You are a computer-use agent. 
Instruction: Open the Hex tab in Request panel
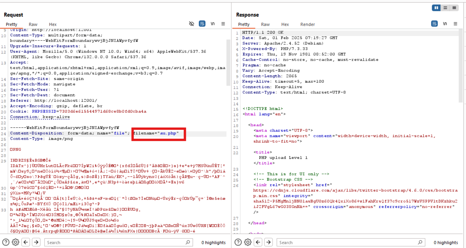click(x=53, y=24)
